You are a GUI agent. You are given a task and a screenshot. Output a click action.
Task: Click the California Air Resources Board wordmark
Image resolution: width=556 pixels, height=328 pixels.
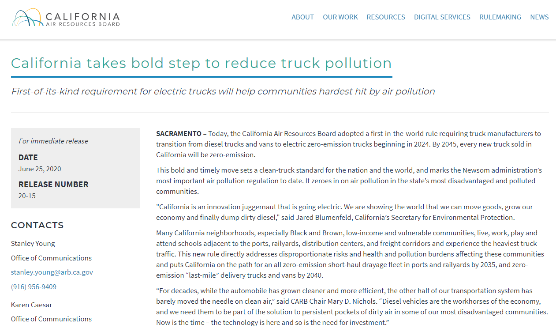82,19
